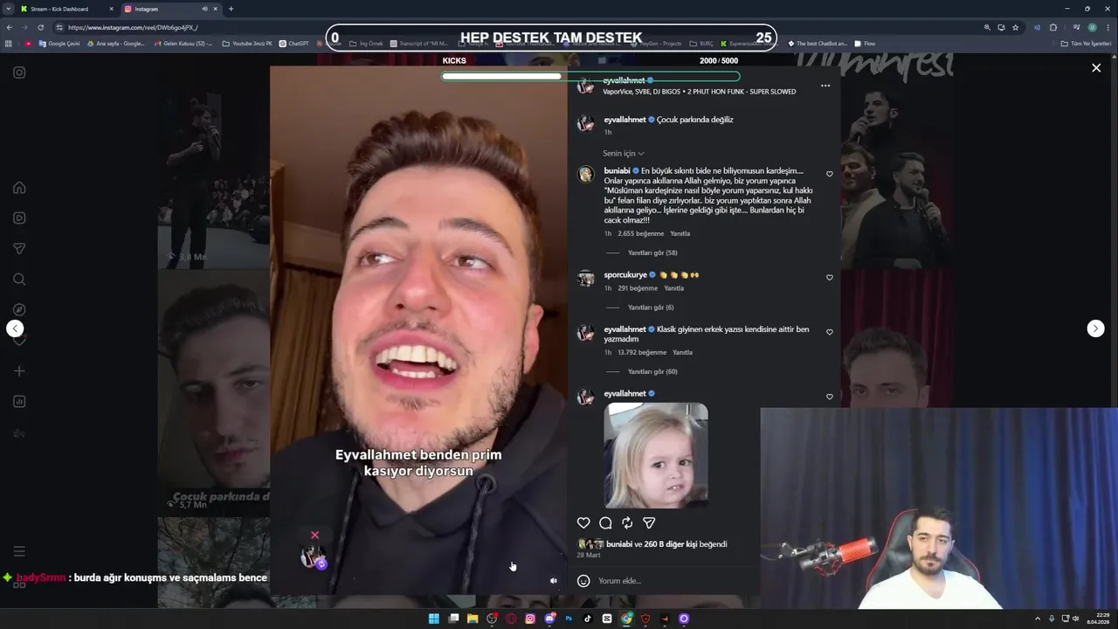Close the reel viewer with the X
The image size is (1118, 629).
[x=1096, y=67]
